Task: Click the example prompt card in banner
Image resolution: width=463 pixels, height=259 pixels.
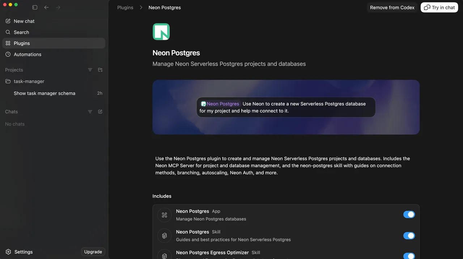Action: click(x=286, y=107)
